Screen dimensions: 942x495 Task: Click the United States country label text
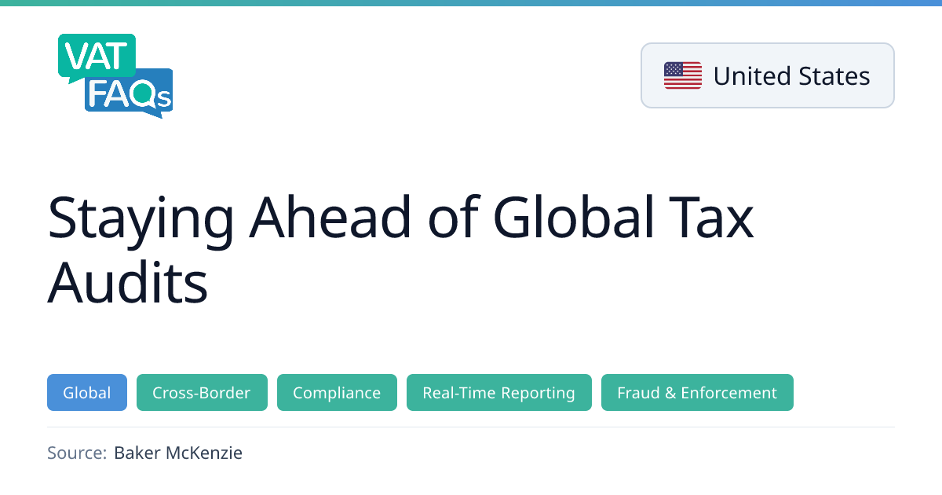click(791, 76)
